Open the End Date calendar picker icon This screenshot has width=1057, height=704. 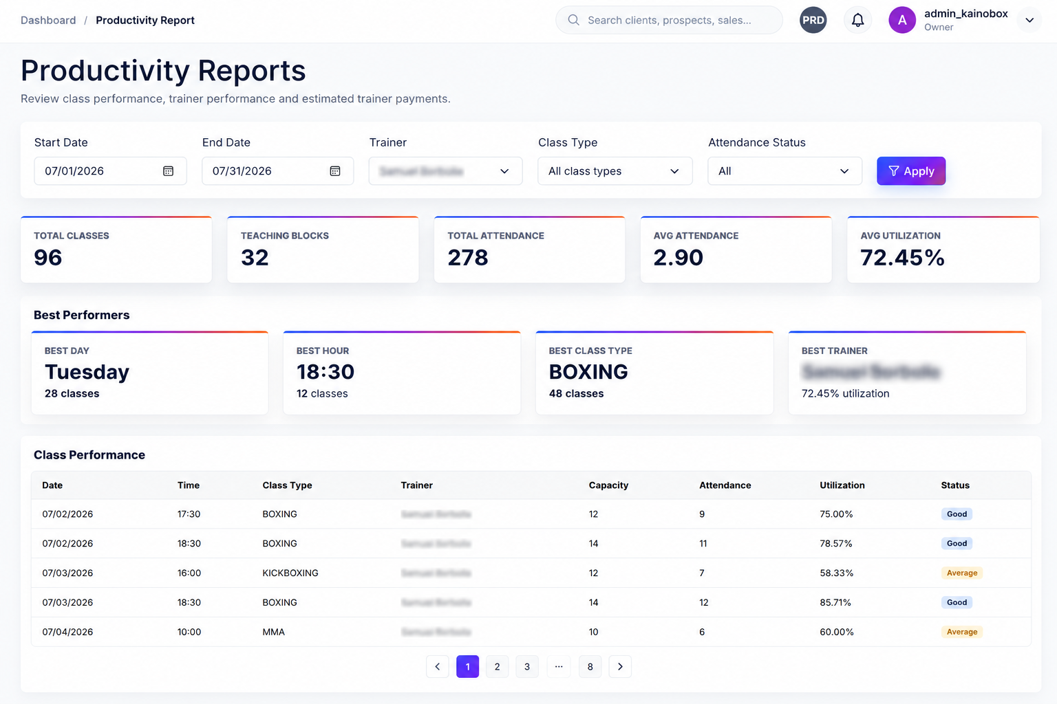pos(335,171)
